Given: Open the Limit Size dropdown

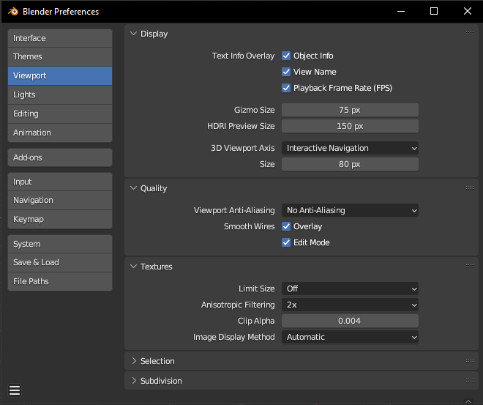Looking at the screenshot, I should (x=350, y=289).
